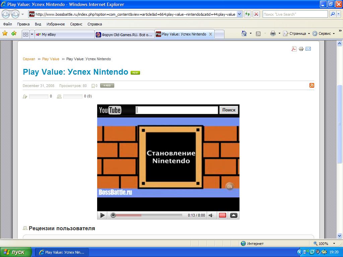This screenshot has height=257, width=343.
Task: Expand the Home button dropdown arrow
Action: pos(251,34)
